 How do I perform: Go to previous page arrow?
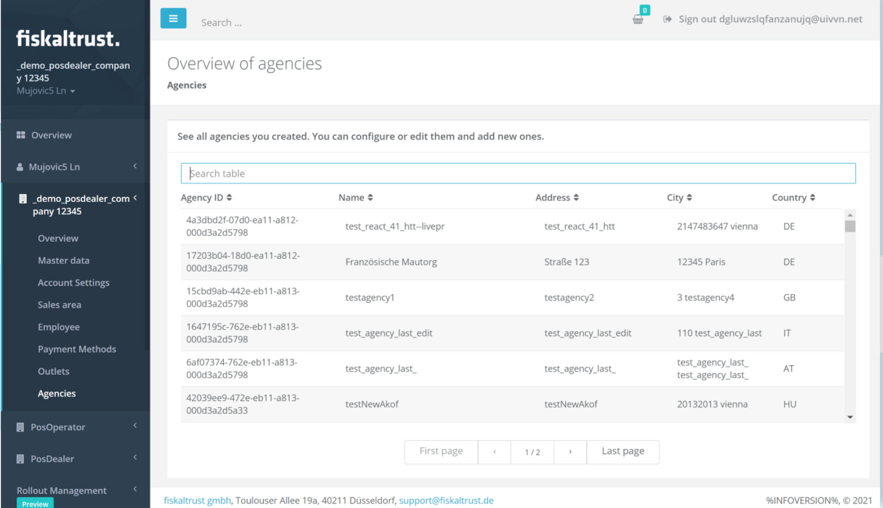(494, 452)
